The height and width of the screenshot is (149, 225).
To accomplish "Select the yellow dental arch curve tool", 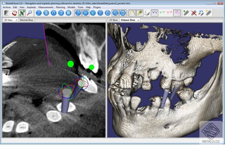I will point(132,13).
